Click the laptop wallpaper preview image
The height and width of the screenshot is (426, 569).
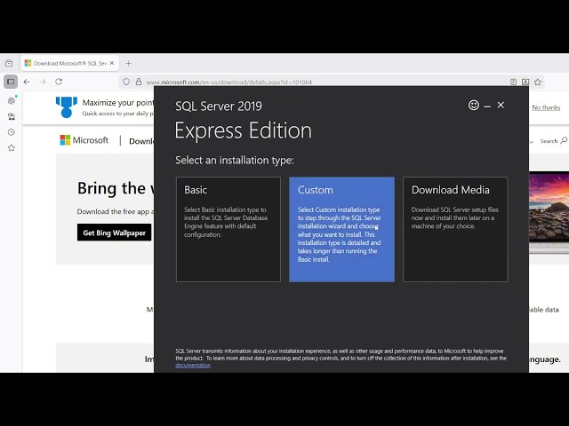[x=549, y=213]
